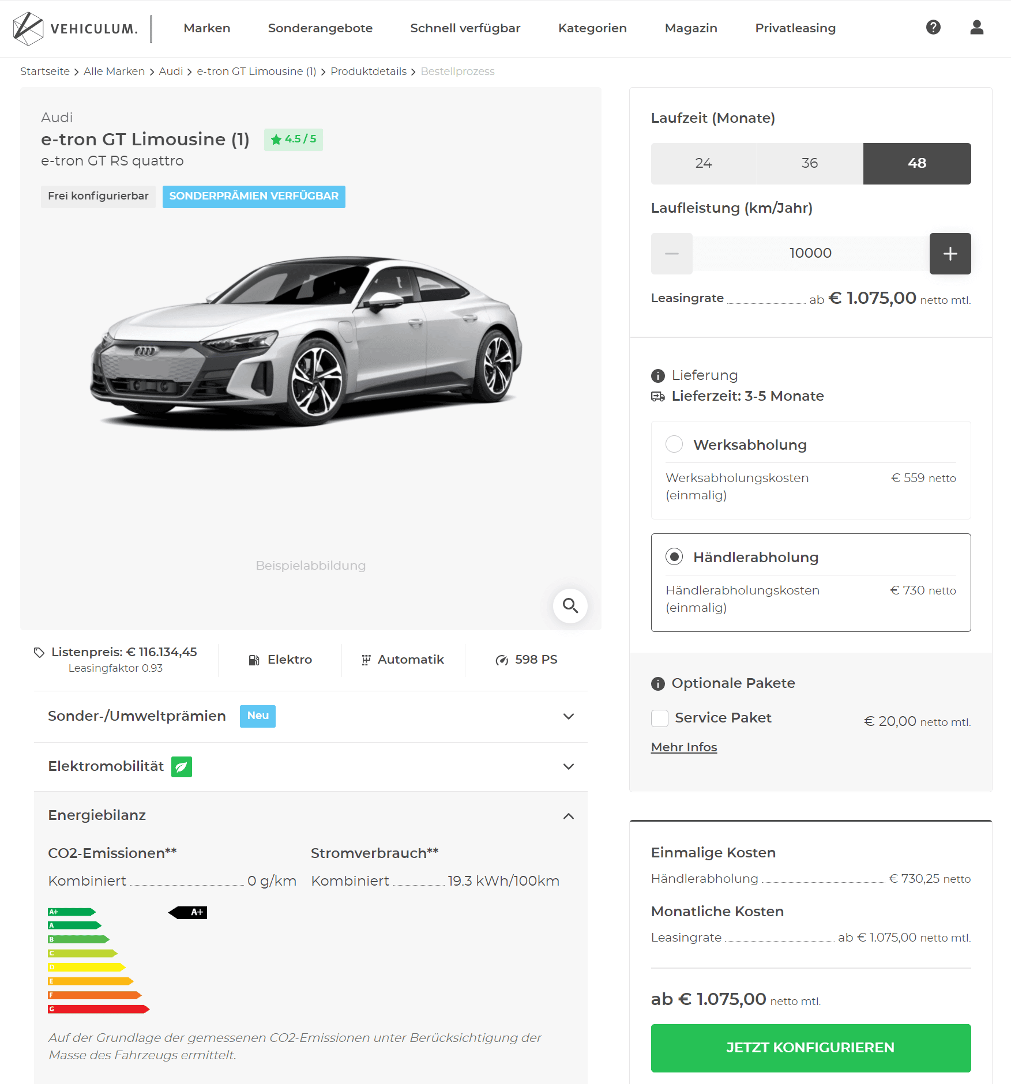Tick the Service Paket checkbox

click(660, 718)
